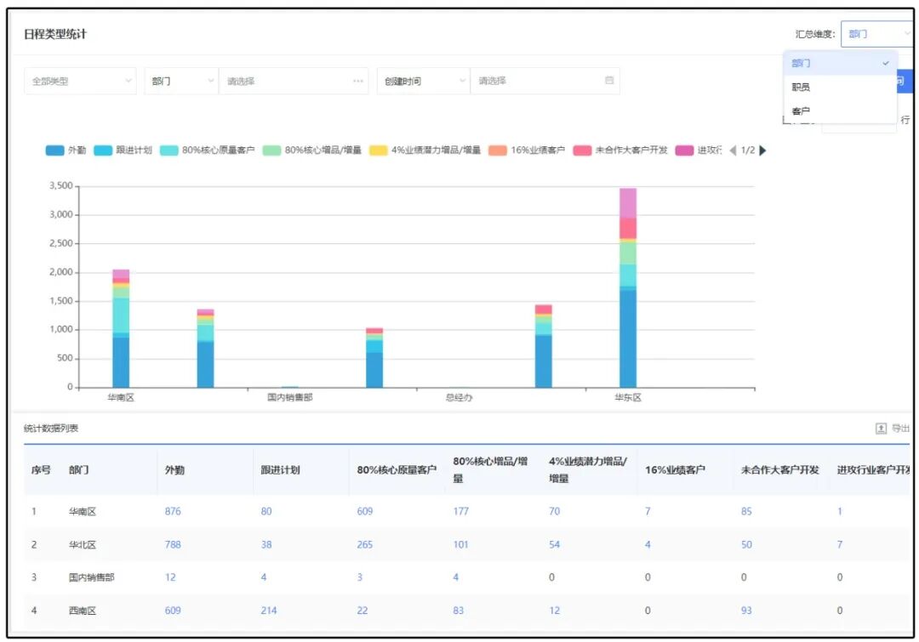919x642 pixels.
Task: Open 4%业绩潜力 value 54 for 华北区
Action: (x=555, y=545)
